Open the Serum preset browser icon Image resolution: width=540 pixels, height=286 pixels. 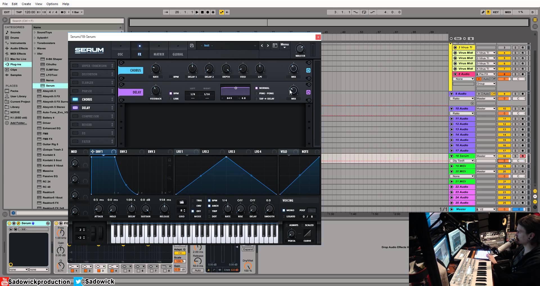275,45
